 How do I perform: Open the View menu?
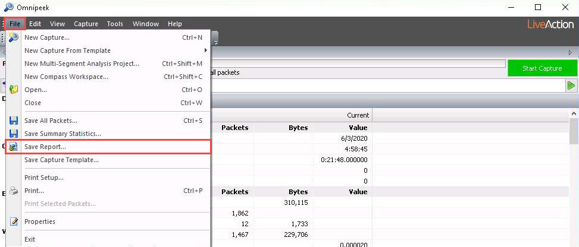pos(57,24)
